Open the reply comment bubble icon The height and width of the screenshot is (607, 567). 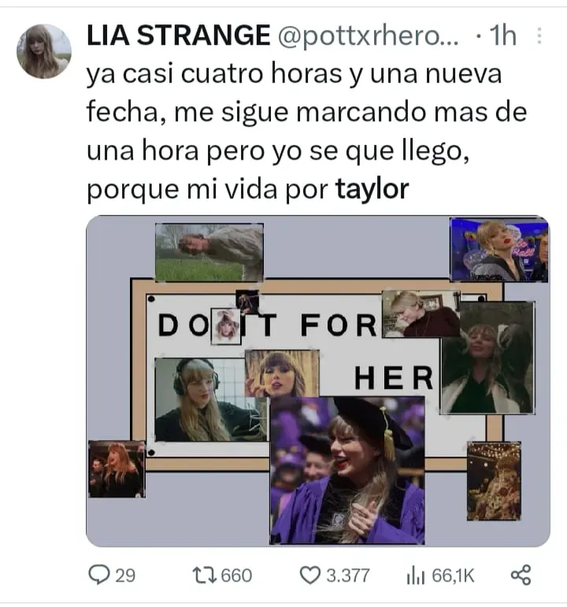click(98, 575)
